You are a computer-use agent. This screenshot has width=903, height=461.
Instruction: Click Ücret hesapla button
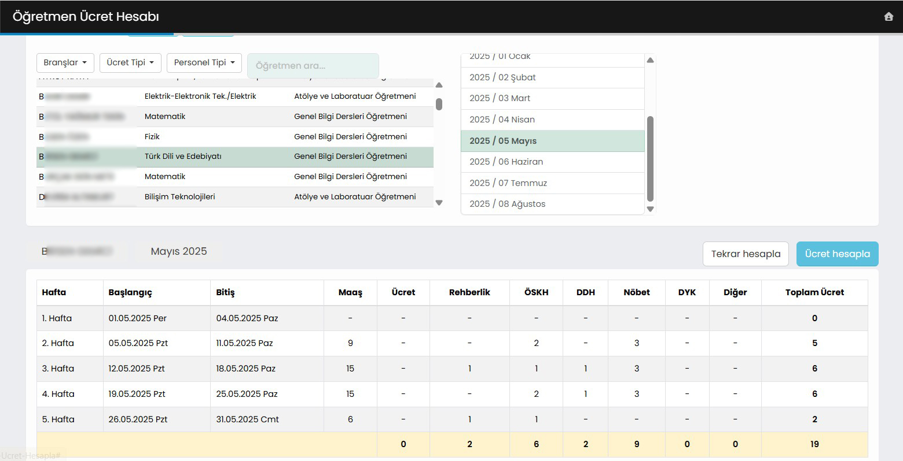click(837, 254)
